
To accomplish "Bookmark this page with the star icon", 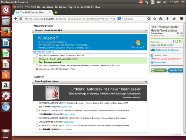I will (x=155, y=19).
